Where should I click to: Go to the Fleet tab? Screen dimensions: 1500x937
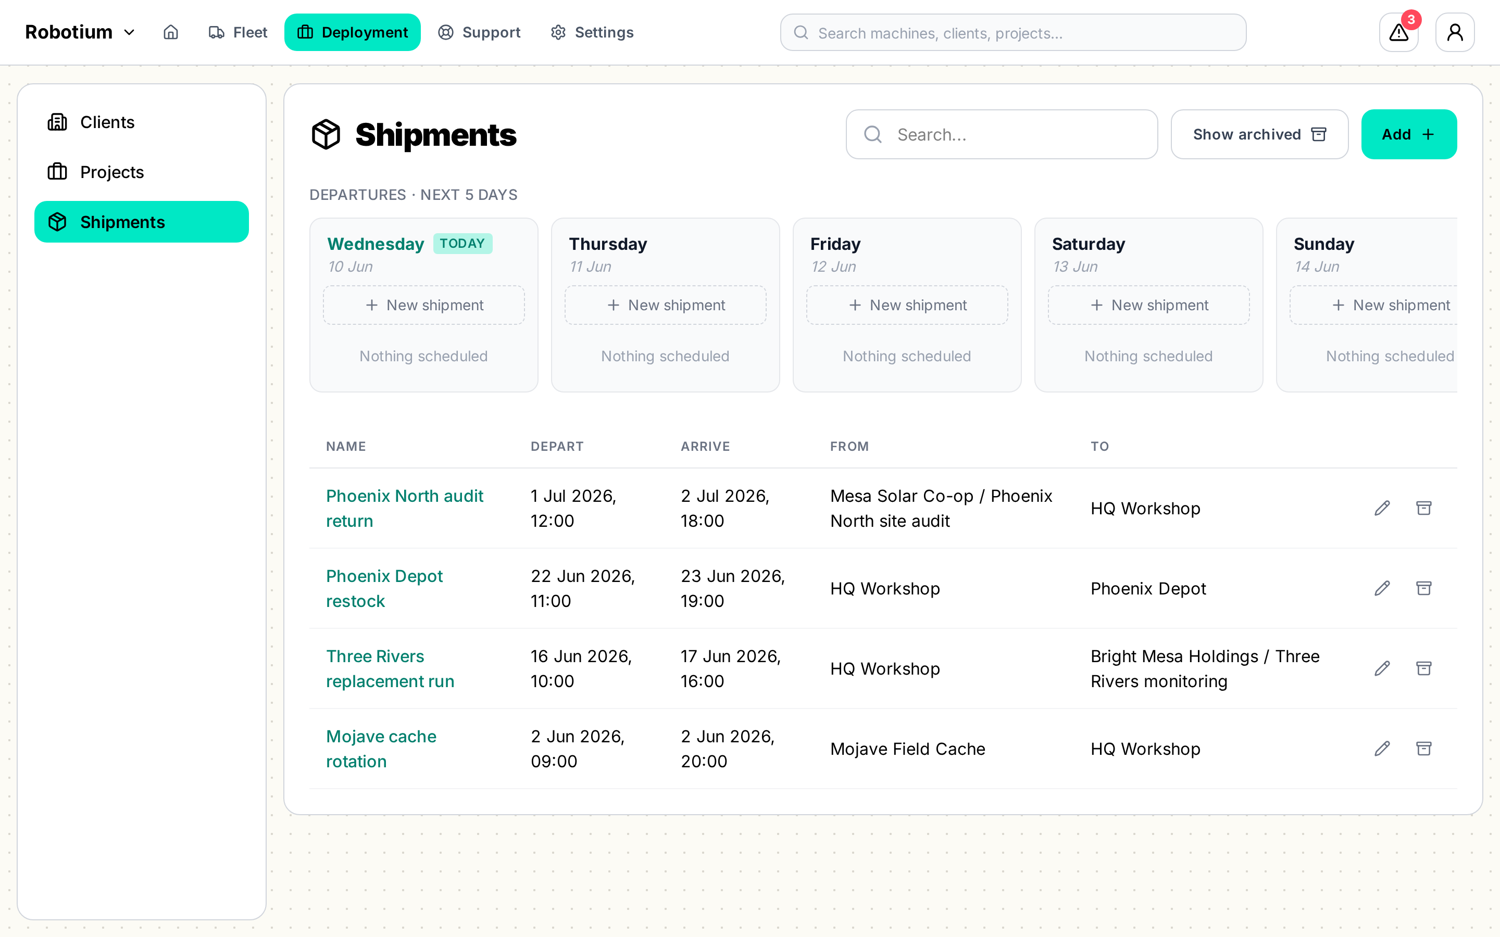point(238,32)
